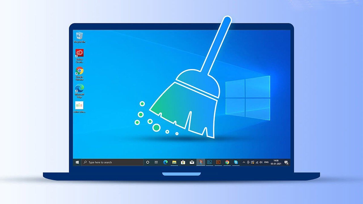Open the Windows Start menu
Viewport: 363px width, 204px height.
(77, 162)
